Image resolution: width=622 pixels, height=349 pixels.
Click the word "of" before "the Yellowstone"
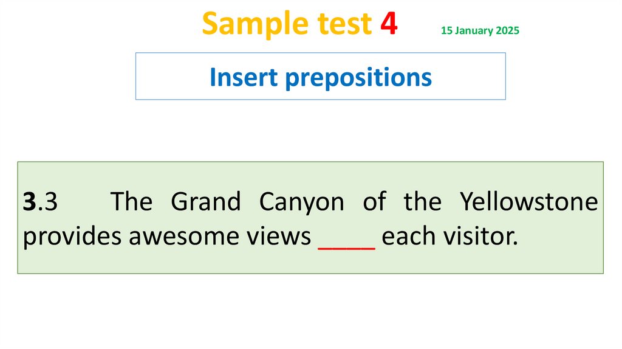[374, 201]
